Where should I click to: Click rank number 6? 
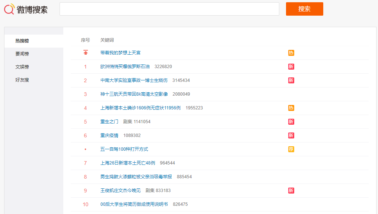tap(85, 136)
